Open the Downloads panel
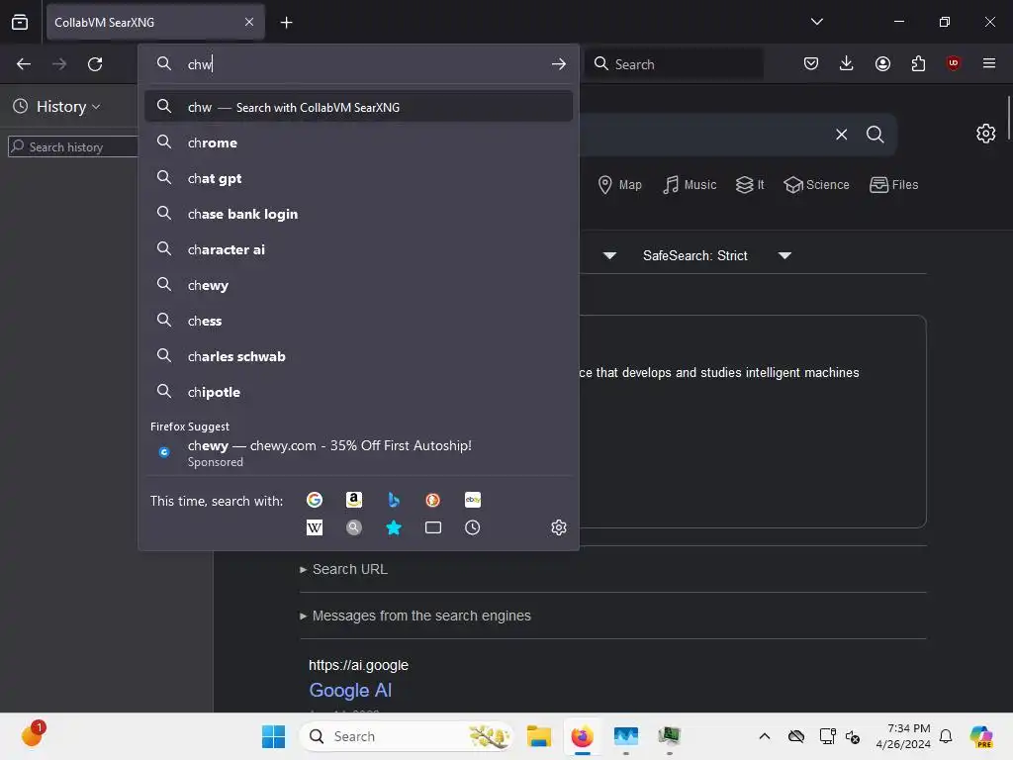 pos(847,63)
